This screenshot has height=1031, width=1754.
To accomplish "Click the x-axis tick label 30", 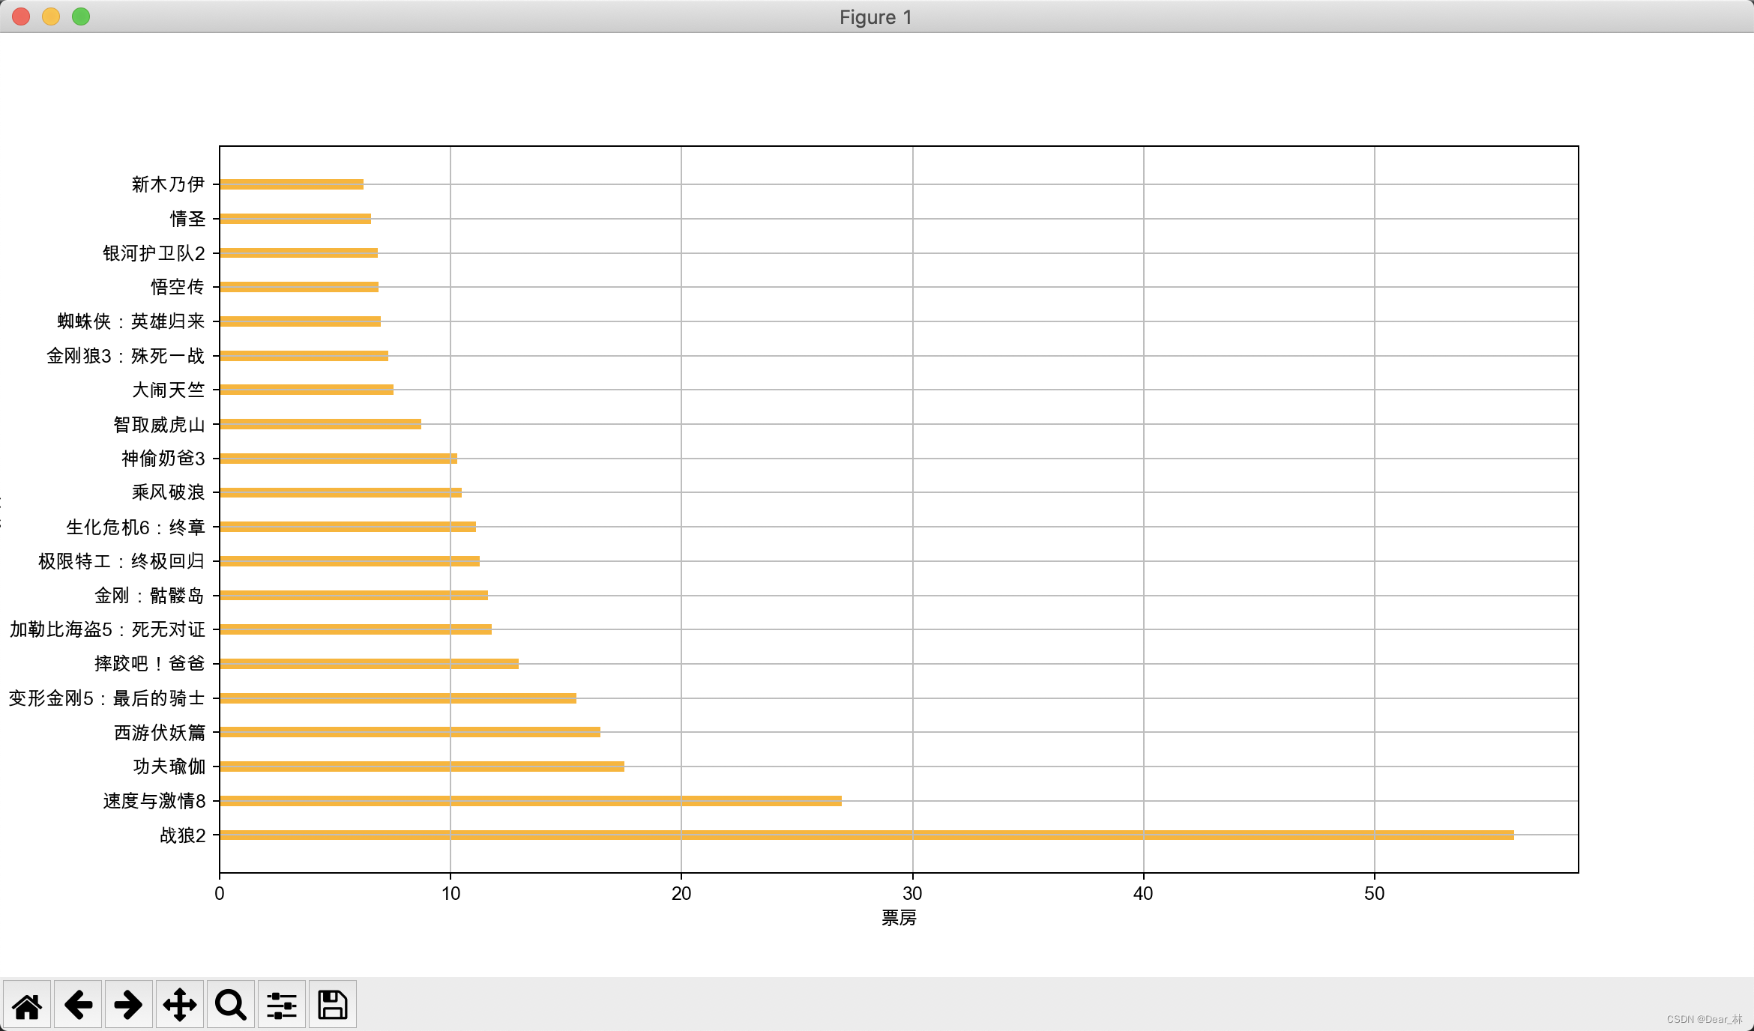I will pos(912,893).
